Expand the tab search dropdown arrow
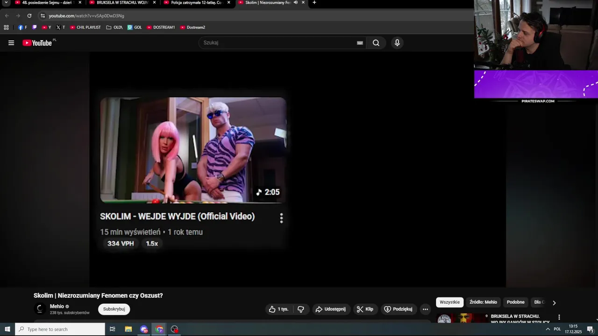Image resolution: width=598 pixels, height=336 pixels. coord(7,3)
